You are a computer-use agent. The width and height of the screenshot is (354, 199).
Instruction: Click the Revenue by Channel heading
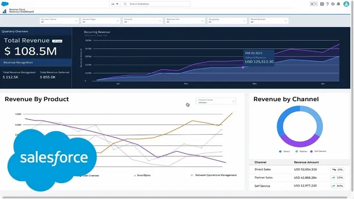click(x=286, y=99)
